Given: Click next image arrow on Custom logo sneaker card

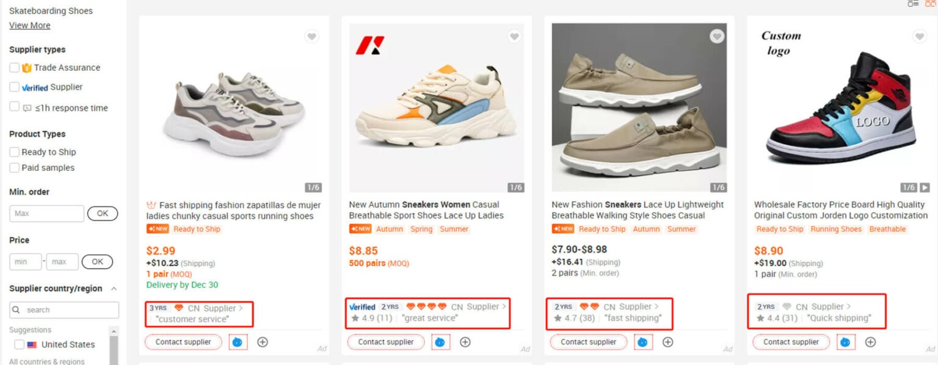Looking at the screenshot, I should point(926,187).
